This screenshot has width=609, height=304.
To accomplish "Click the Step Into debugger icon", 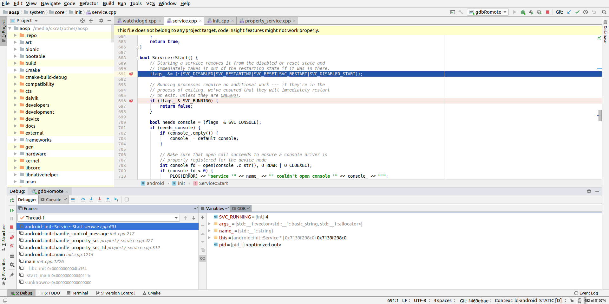I will 91,199.
